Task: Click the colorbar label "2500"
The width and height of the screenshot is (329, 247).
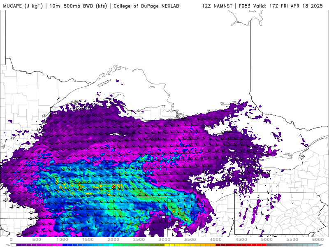Action: click(139, 240)
